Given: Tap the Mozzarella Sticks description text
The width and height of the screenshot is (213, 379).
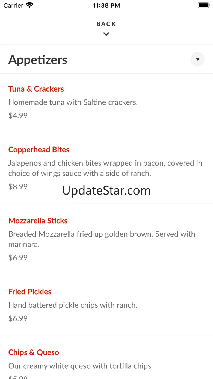Looking at the screenshot, I should point(102,239).
